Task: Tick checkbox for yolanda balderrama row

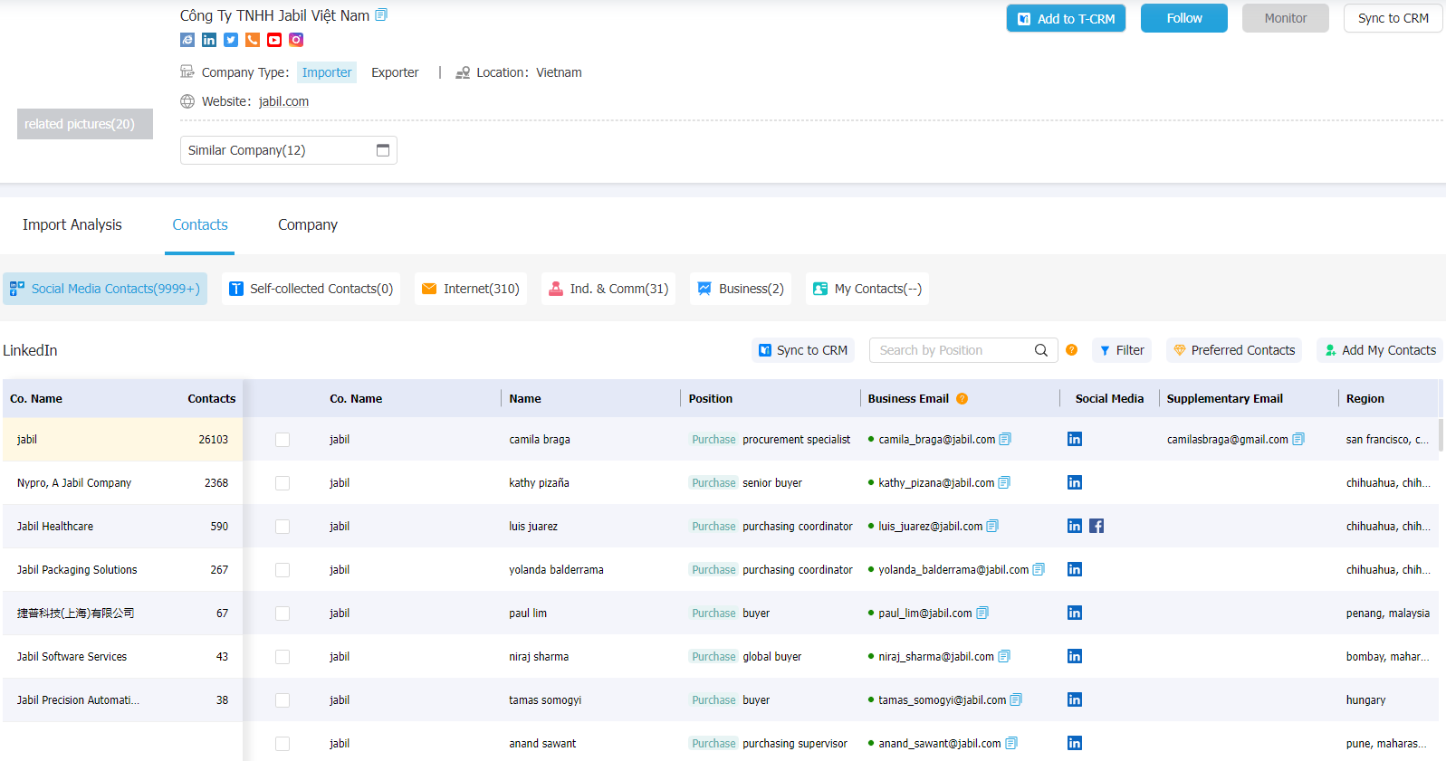Action: [x=282, y=570]
